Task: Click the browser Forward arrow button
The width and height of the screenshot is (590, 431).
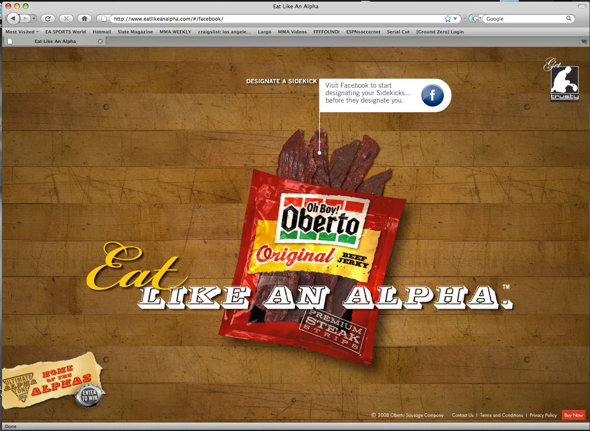Action: pos(25,19)
